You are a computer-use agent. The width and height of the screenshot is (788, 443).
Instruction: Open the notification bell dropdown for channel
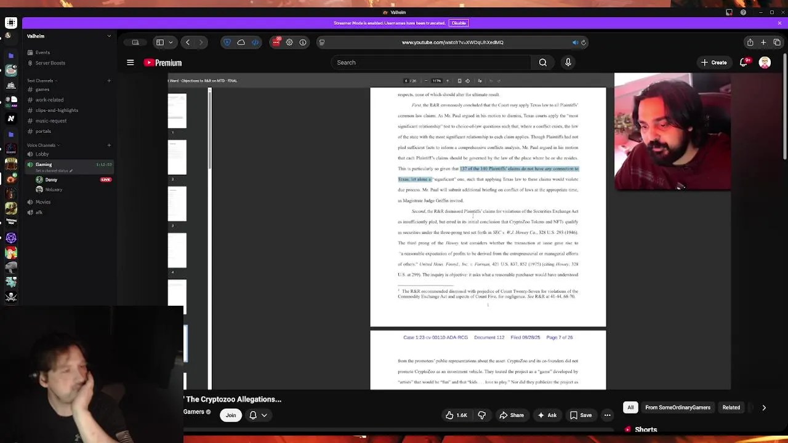coord(258,415)
